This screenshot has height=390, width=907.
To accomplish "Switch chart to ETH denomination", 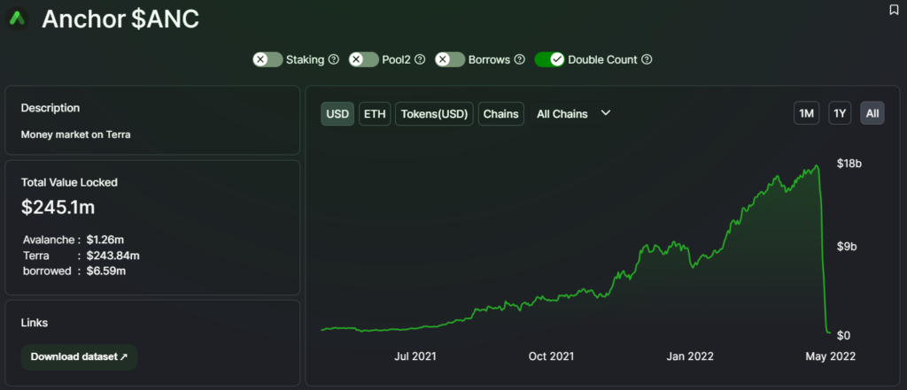I will (x=375, y=114).
